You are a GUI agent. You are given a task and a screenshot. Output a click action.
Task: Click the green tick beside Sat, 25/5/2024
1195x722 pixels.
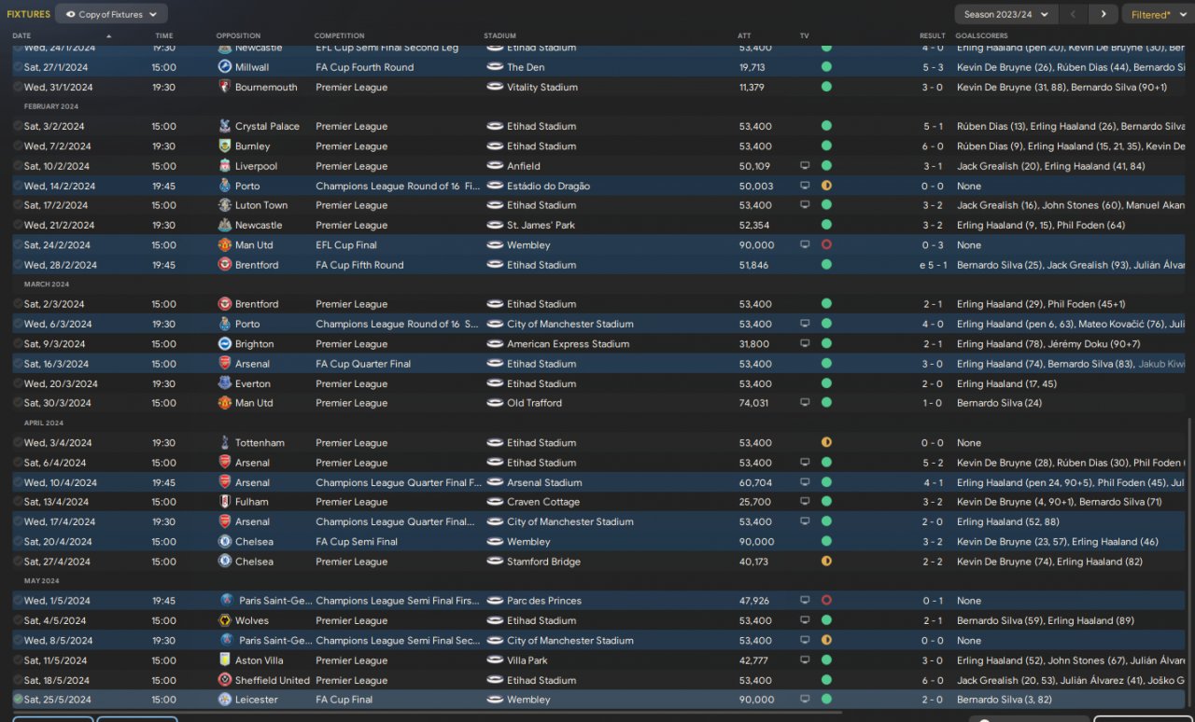pyautogui.click(x=18, y=700)
